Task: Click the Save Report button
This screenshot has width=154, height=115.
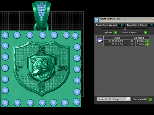Action: [133, 32]
